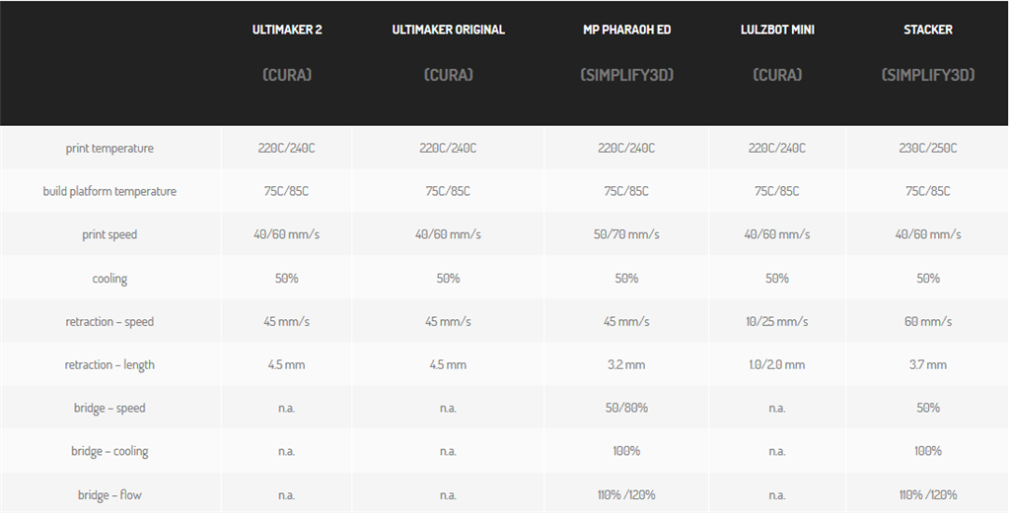1010x513 pixels.
Task: Select Lulzbot Mini's 10/25 mm/s retraction speed
Action: [x=776, y=322]
